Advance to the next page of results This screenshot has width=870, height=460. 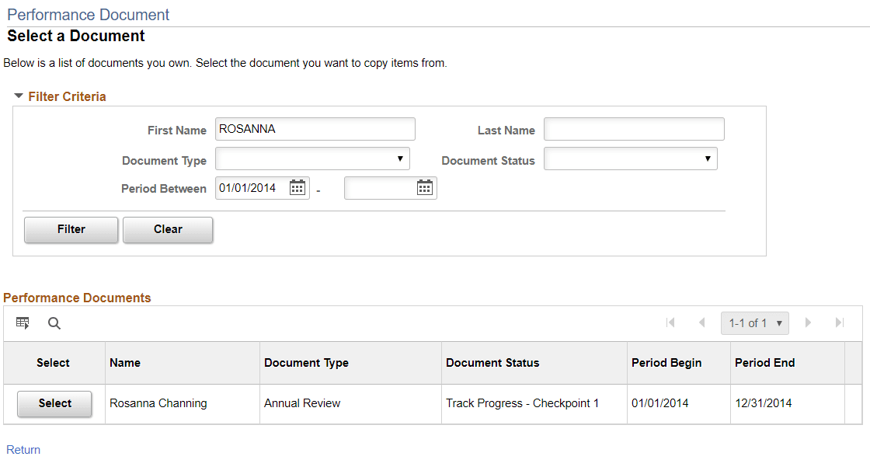(x=808, y=322)
